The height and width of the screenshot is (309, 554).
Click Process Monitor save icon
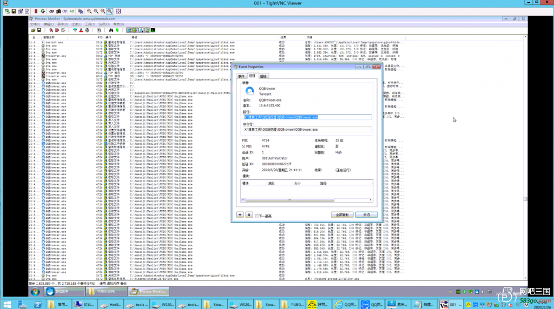39,30
